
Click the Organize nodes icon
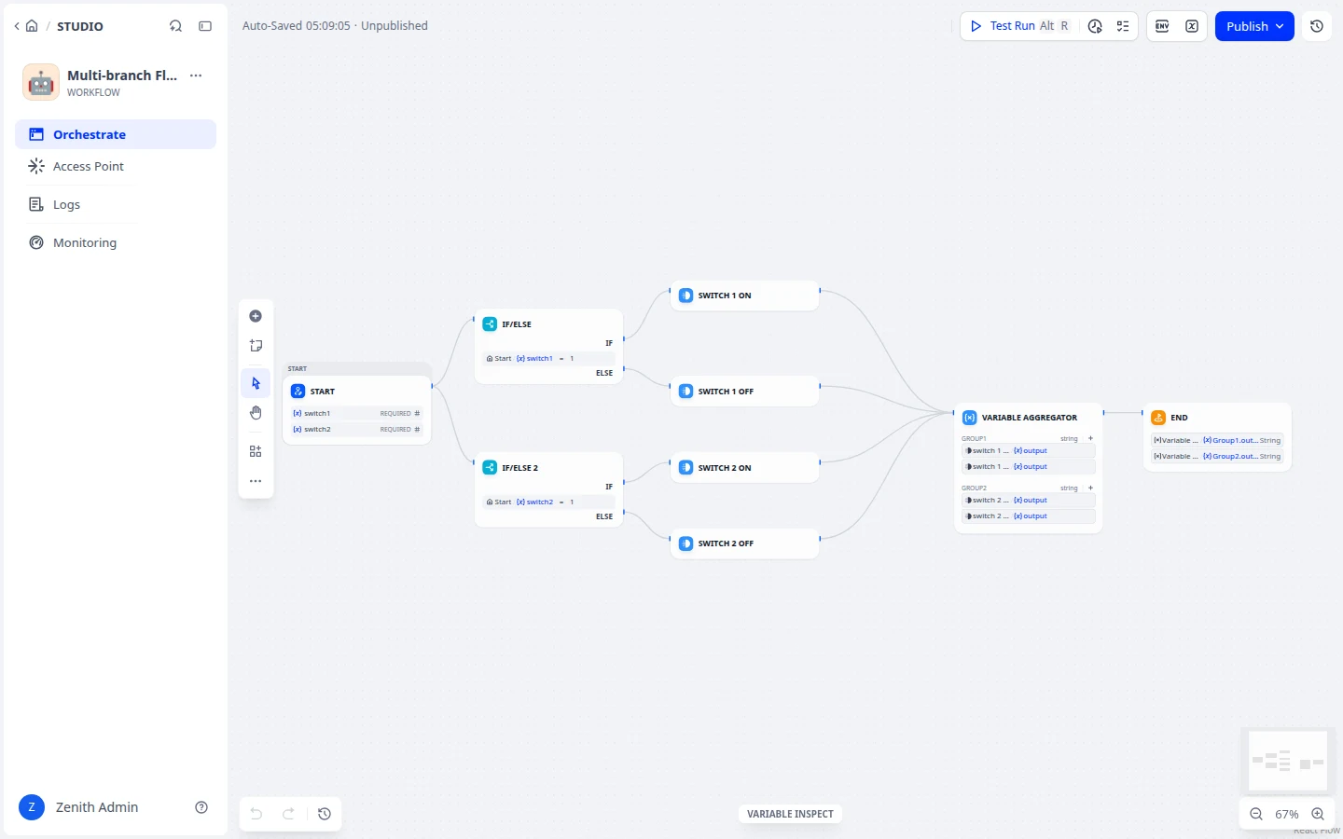[x=256, y=451]
